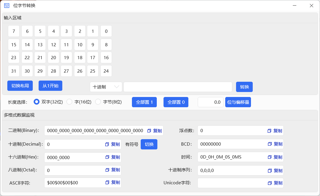Copy the ASCII character value
Image resolution: width=320 pixels, height=196 pixels.
(x=112, y=183)
